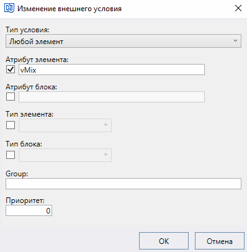Focus the Group input field
Image resolution: width=247 pixels, height=252 pixels.
tap(123, 184)
